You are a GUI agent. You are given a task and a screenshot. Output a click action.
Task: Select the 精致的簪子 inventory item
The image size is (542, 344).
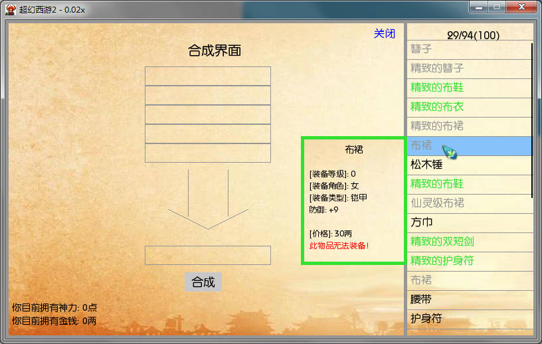point(470,69)
